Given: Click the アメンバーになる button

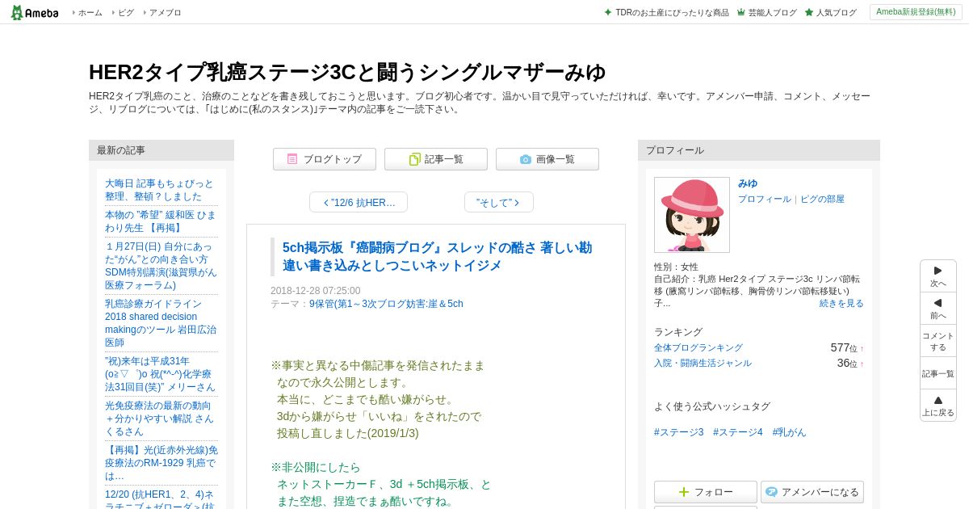Looking at the screenshot, I should click(x=812, y=492).
